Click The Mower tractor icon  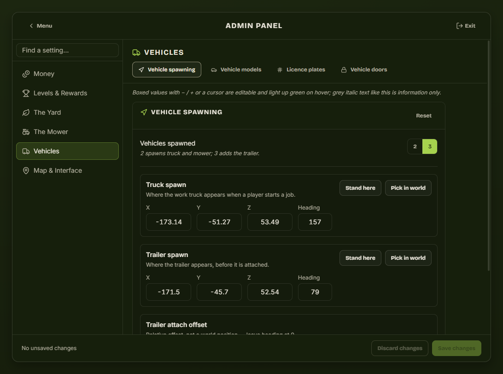26,132
